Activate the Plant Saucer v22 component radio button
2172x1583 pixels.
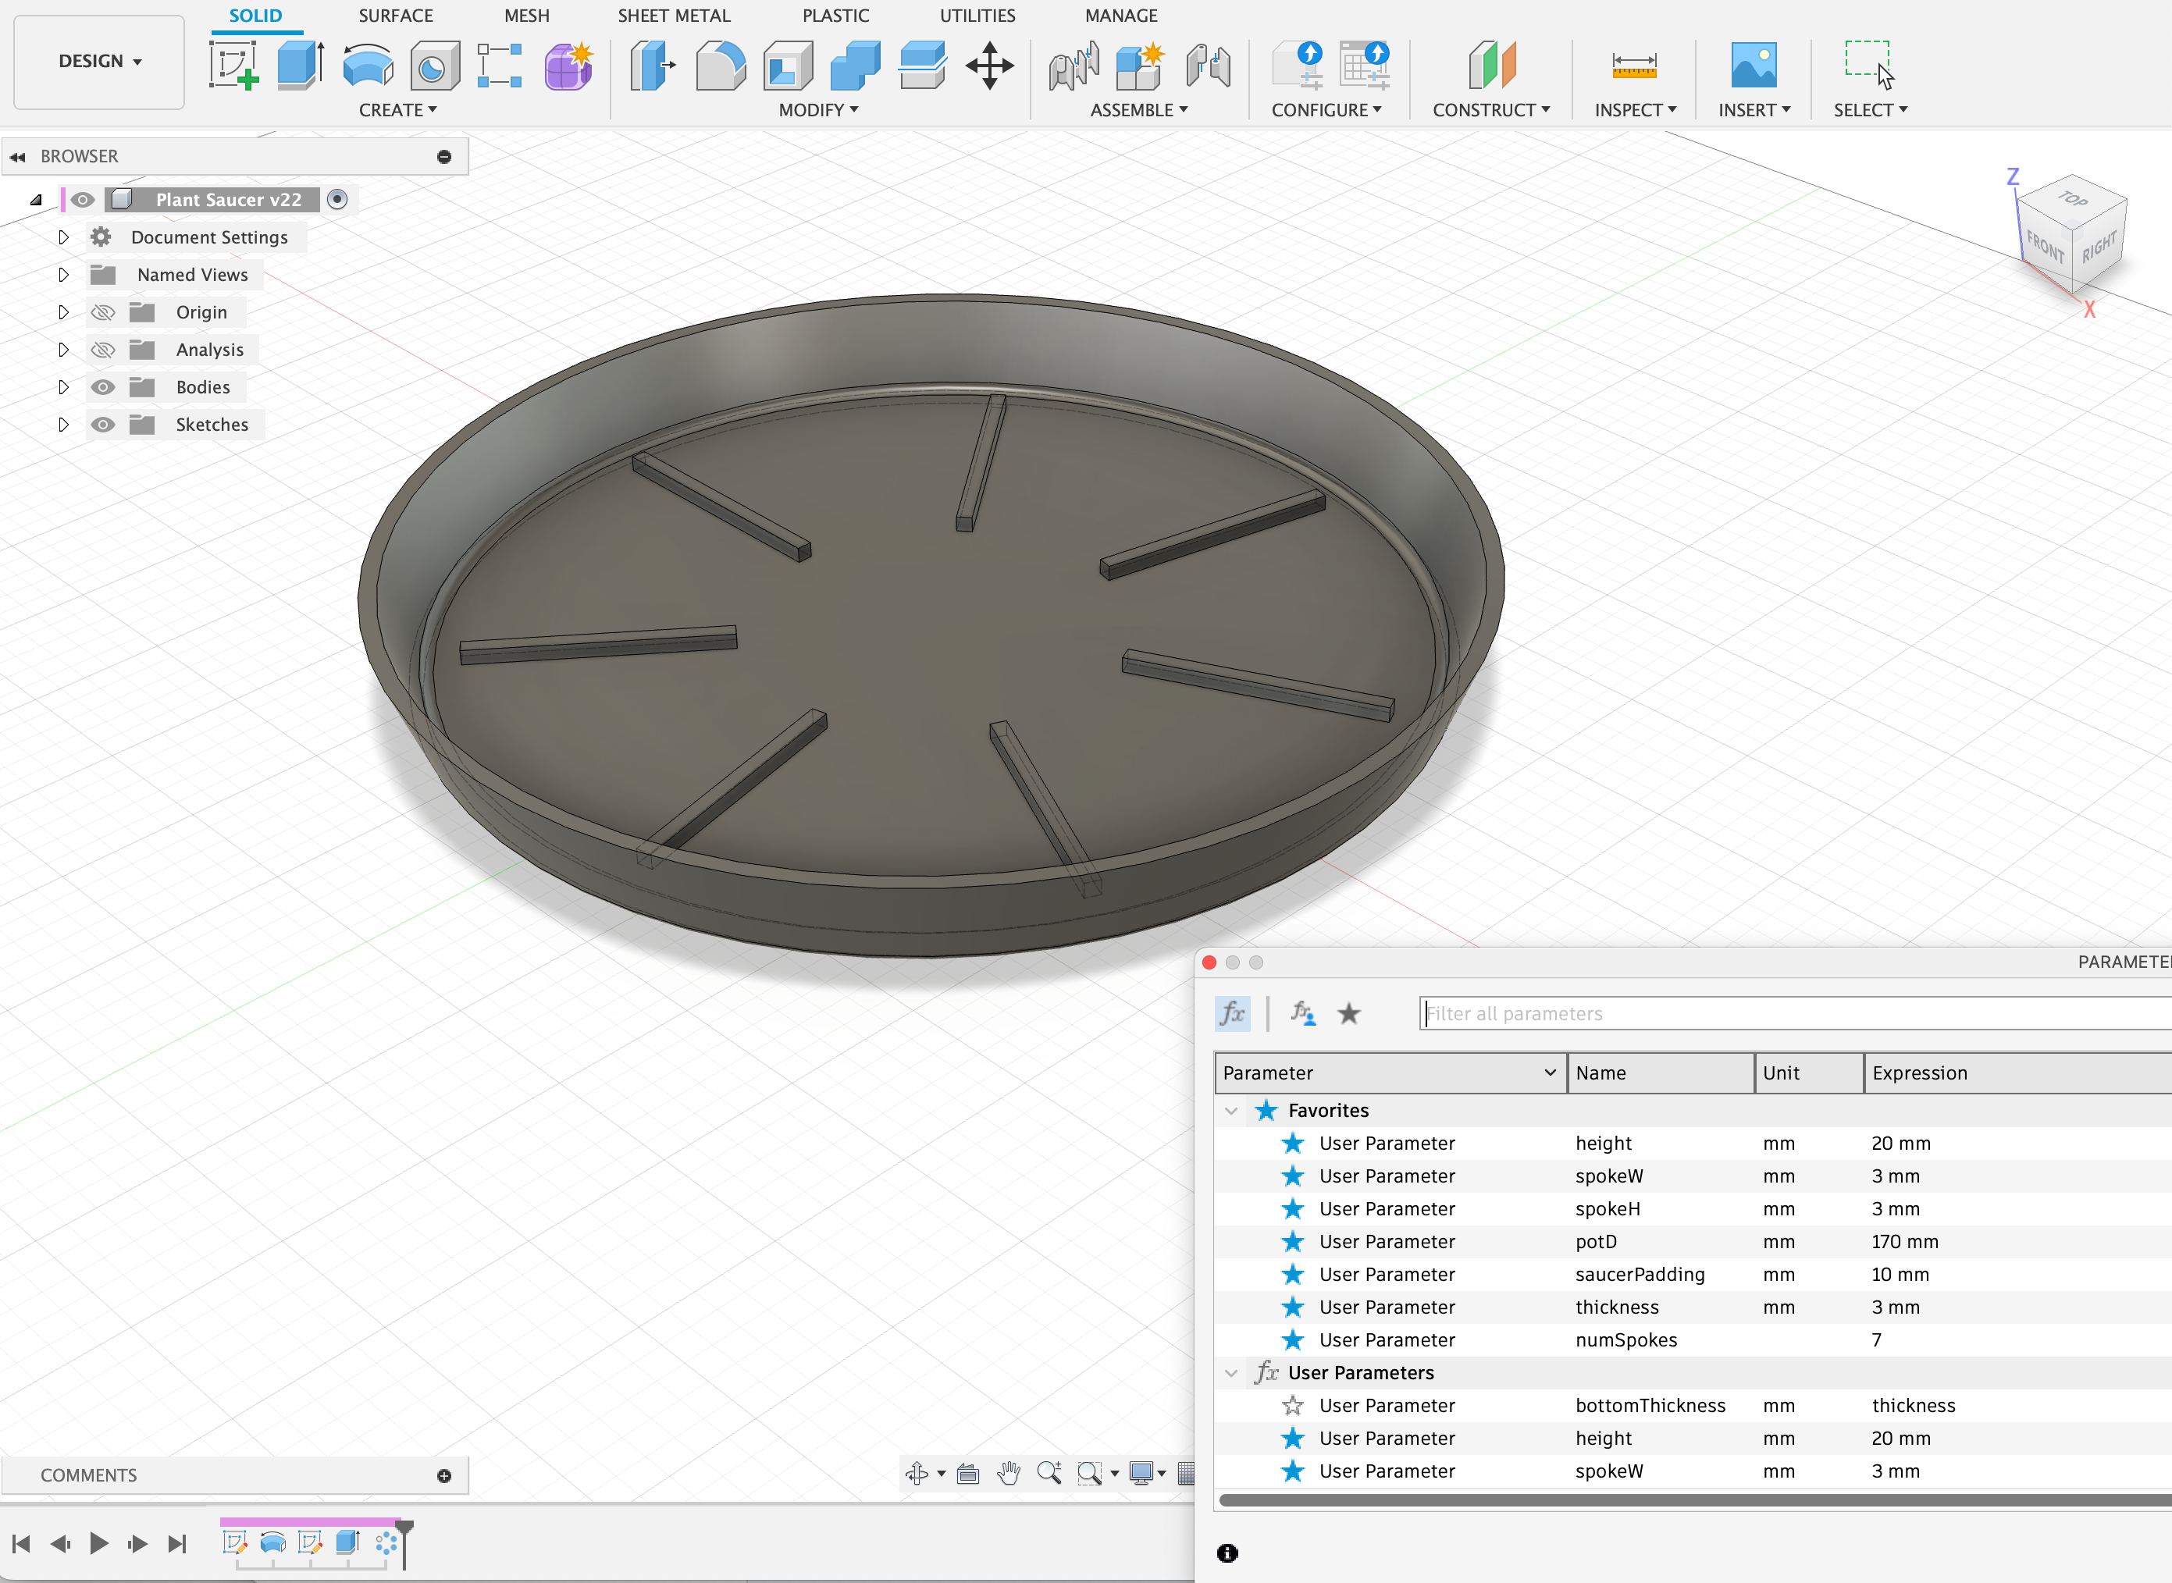click(337, 199)
